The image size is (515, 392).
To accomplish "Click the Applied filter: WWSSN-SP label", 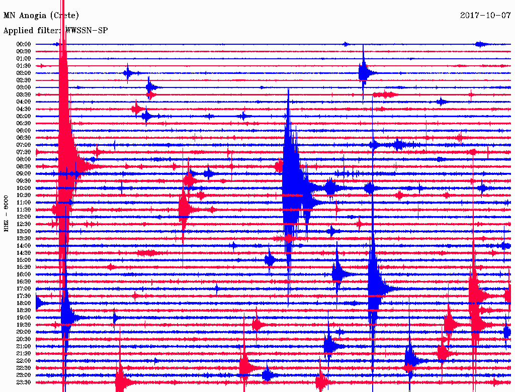I will click(55, 31).
